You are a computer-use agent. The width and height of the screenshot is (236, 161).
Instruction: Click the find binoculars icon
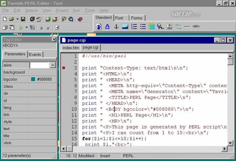click(64, 19)
